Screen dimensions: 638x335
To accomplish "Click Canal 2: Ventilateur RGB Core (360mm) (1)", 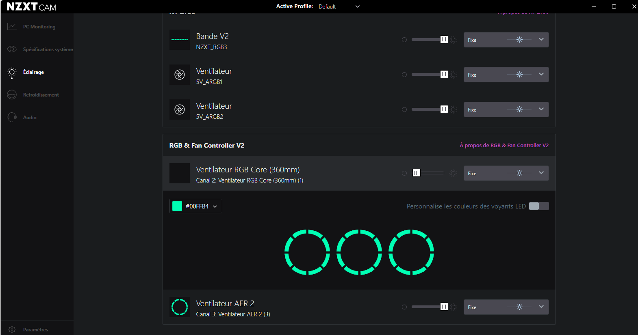I will [250, 180].
